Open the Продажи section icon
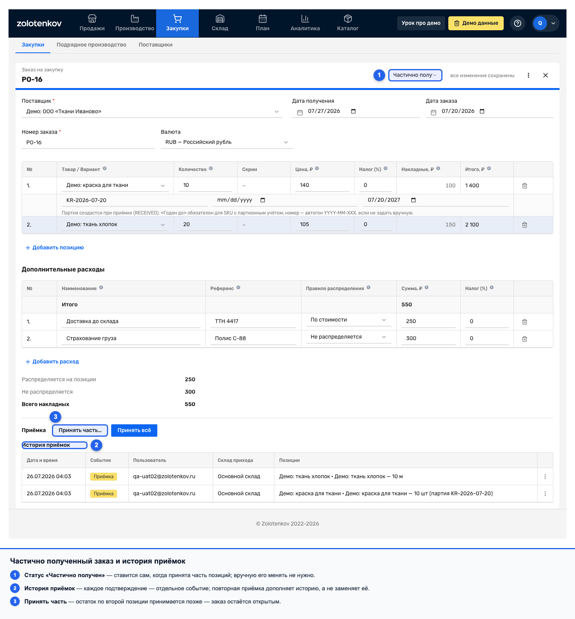 92,19
